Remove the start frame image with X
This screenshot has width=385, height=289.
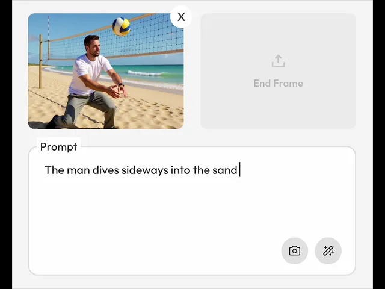(x=181, y=17)
